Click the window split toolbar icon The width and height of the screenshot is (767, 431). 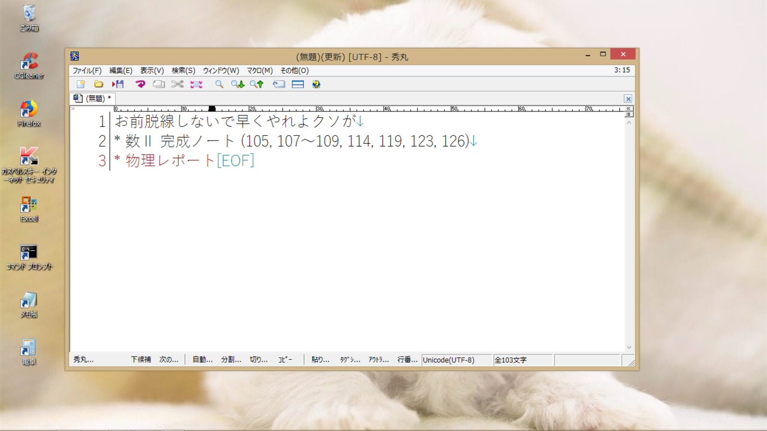(298, 84)
